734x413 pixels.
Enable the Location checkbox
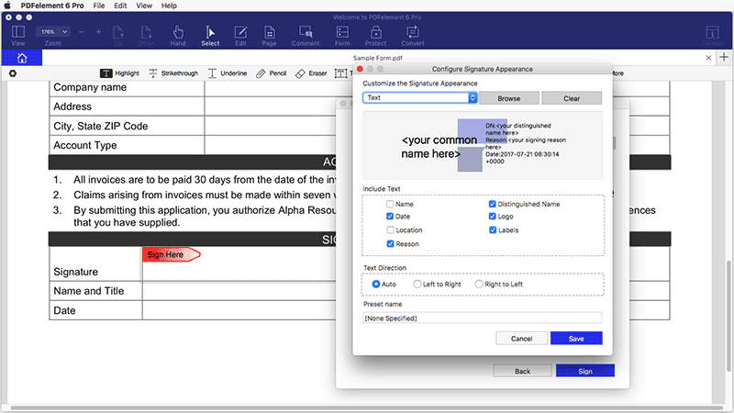[x=390, y=230]
